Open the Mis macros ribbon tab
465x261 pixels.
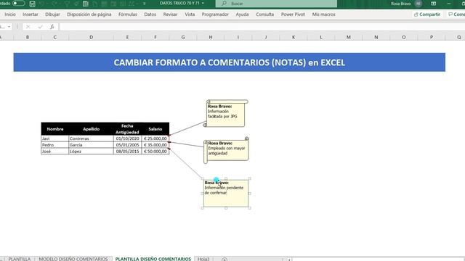(323, 14)
